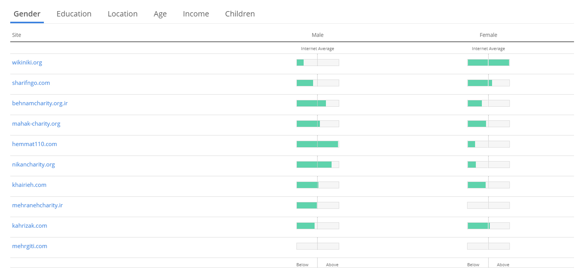Click the mahak-charity.org link

(x=36, y=124)
